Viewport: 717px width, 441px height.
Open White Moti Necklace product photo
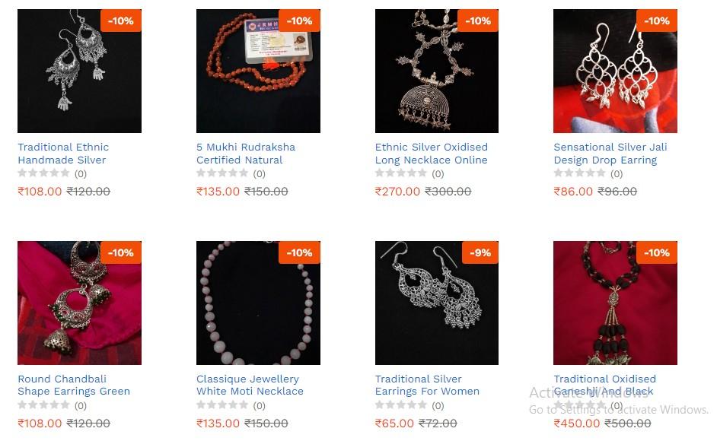[x=258, y=303]
